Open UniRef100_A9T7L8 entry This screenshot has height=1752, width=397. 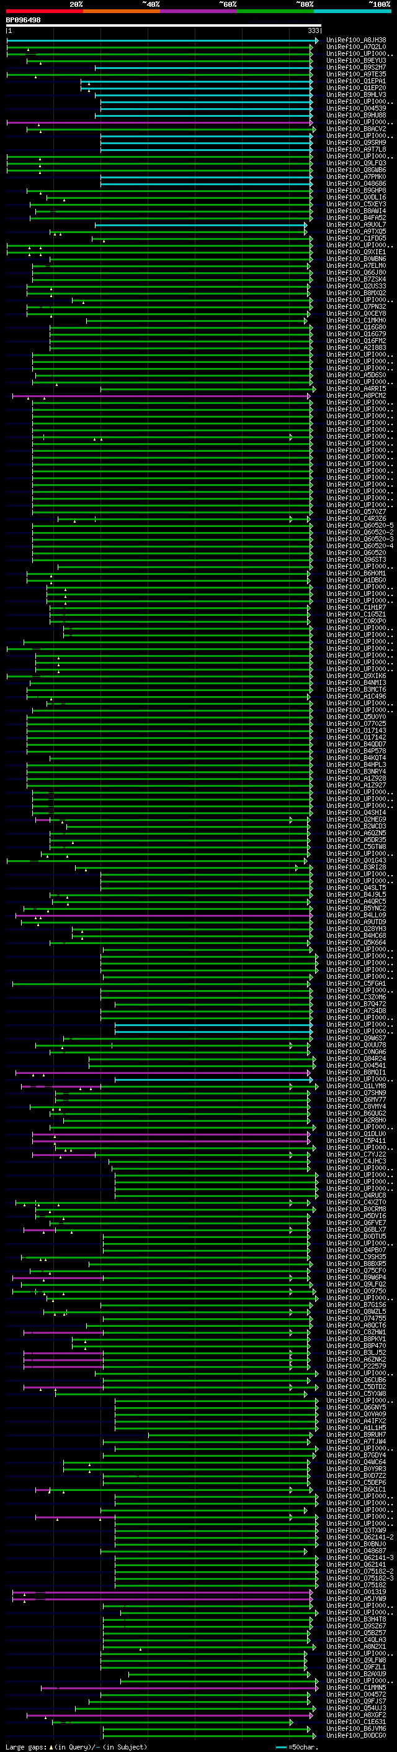pyautogui.click(x=356, y=150)
